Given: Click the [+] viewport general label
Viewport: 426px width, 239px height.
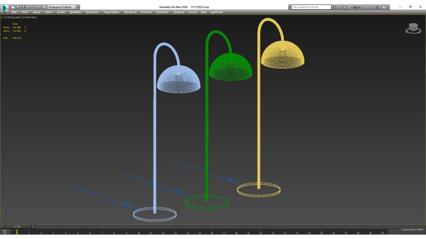Looking at the screenshot, I should click(3, 17).
